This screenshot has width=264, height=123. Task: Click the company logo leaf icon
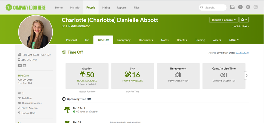pyautogui.click(x=9, y=7)
